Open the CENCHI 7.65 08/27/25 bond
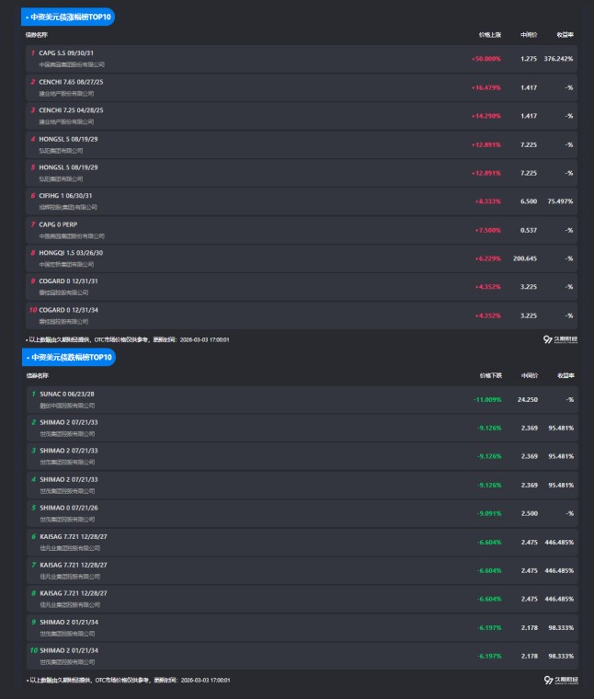Viewport: 594px width, 699px height. coord(71,82)
